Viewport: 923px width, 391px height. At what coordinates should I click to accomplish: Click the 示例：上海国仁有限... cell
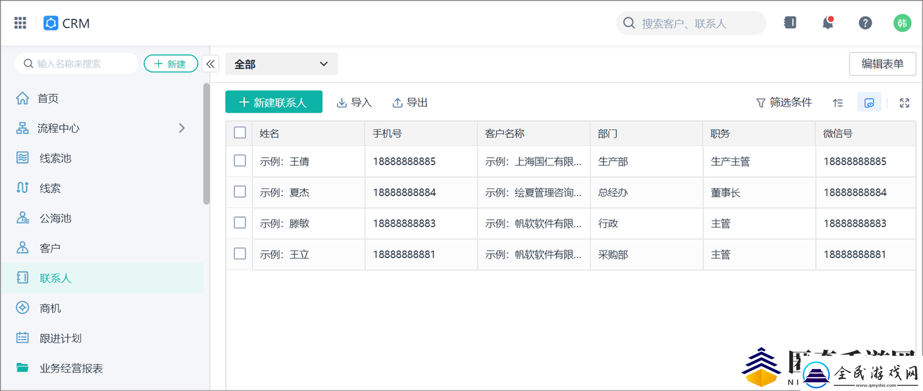point(533,162)
